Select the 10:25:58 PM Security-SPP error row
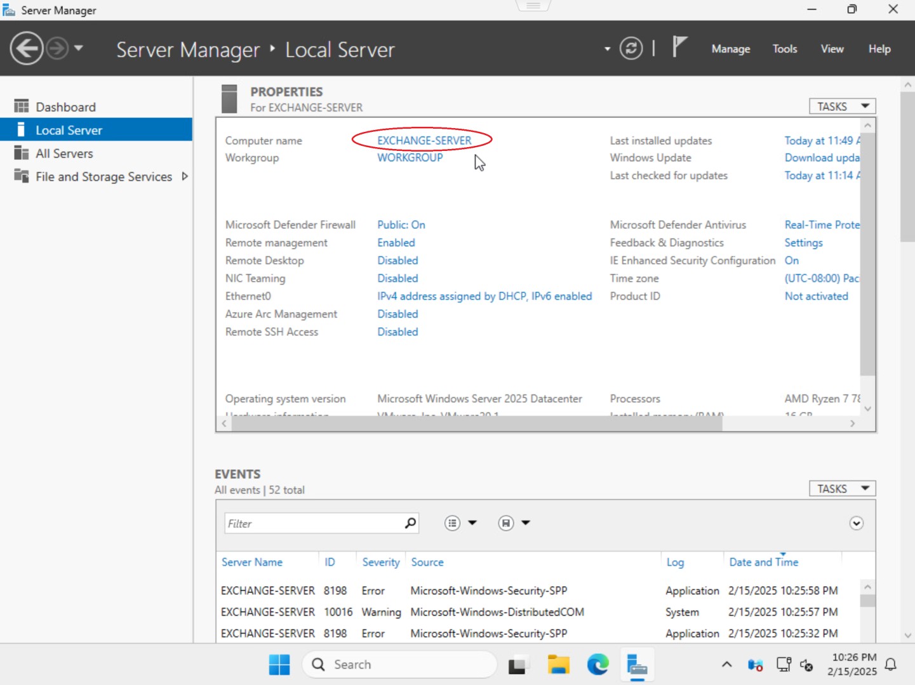915x685 pixels. click(538, 590)
